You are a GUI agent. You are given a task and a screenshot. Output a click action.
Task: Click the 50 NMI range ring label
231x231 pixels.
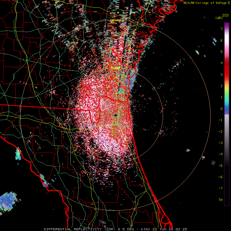click(x=115, y=68)
